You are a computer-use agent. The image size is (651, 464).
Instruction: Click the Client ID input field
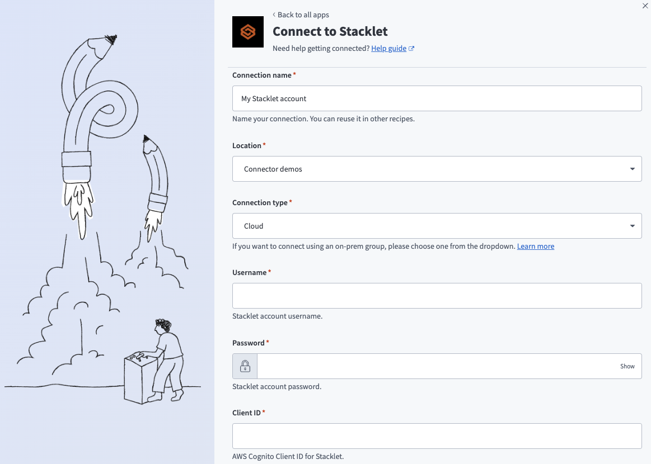[437, 435]
